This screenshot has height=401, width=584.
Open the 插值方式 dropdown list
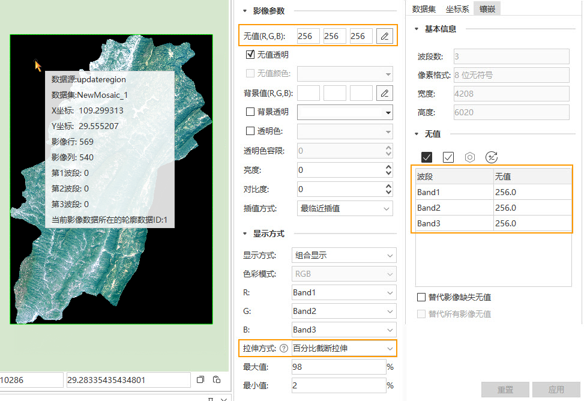[345, 209]
